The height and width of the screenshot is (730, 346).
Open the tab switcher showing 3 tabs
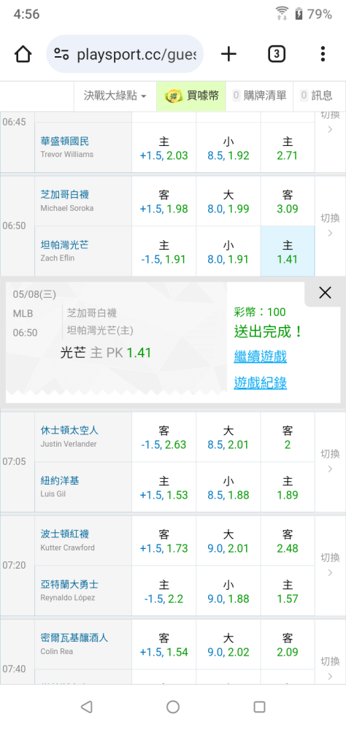pos(277,55)
